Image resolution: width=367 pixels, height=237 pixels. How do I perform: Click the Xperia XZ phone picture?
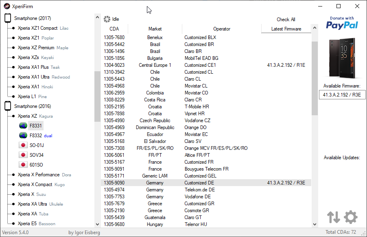342,58
